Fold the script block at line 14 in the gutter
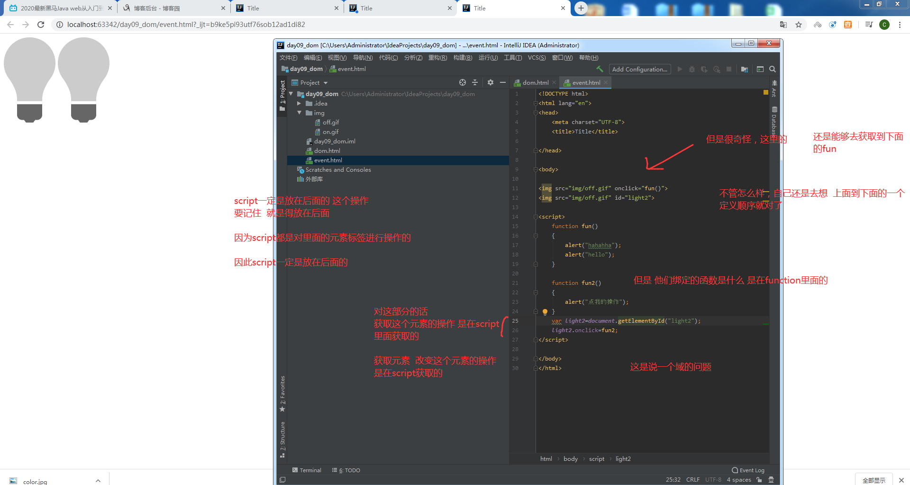 536,217
